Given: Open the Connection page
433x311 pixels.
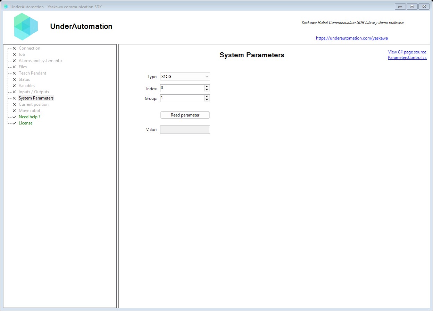Looking at the screenshot, I should [x=30, y=48].
